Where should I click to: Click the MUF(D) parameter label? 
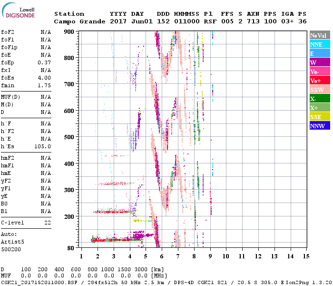pos(10,97)
